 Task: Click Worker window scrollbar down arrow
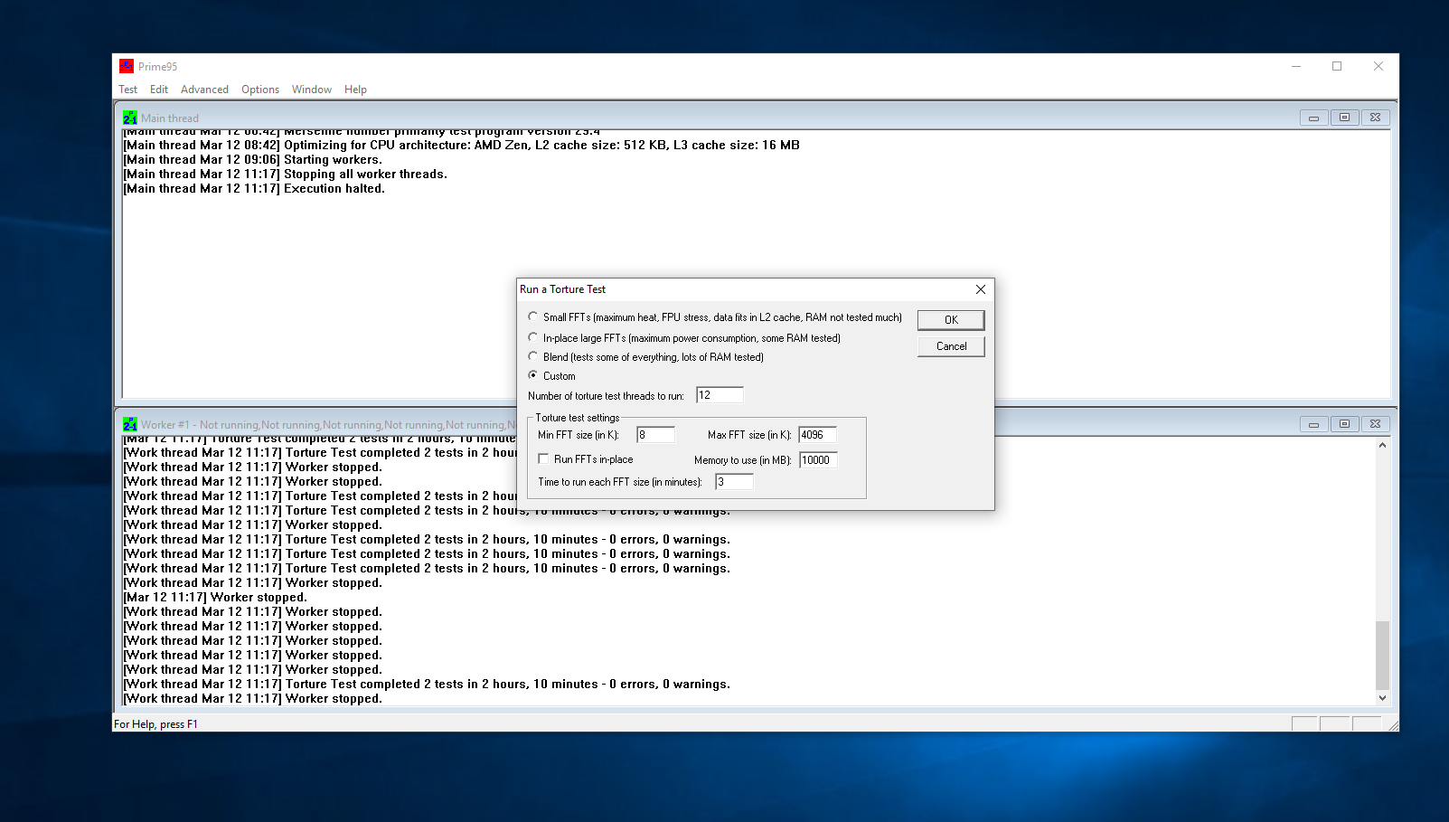[1382, 698]
